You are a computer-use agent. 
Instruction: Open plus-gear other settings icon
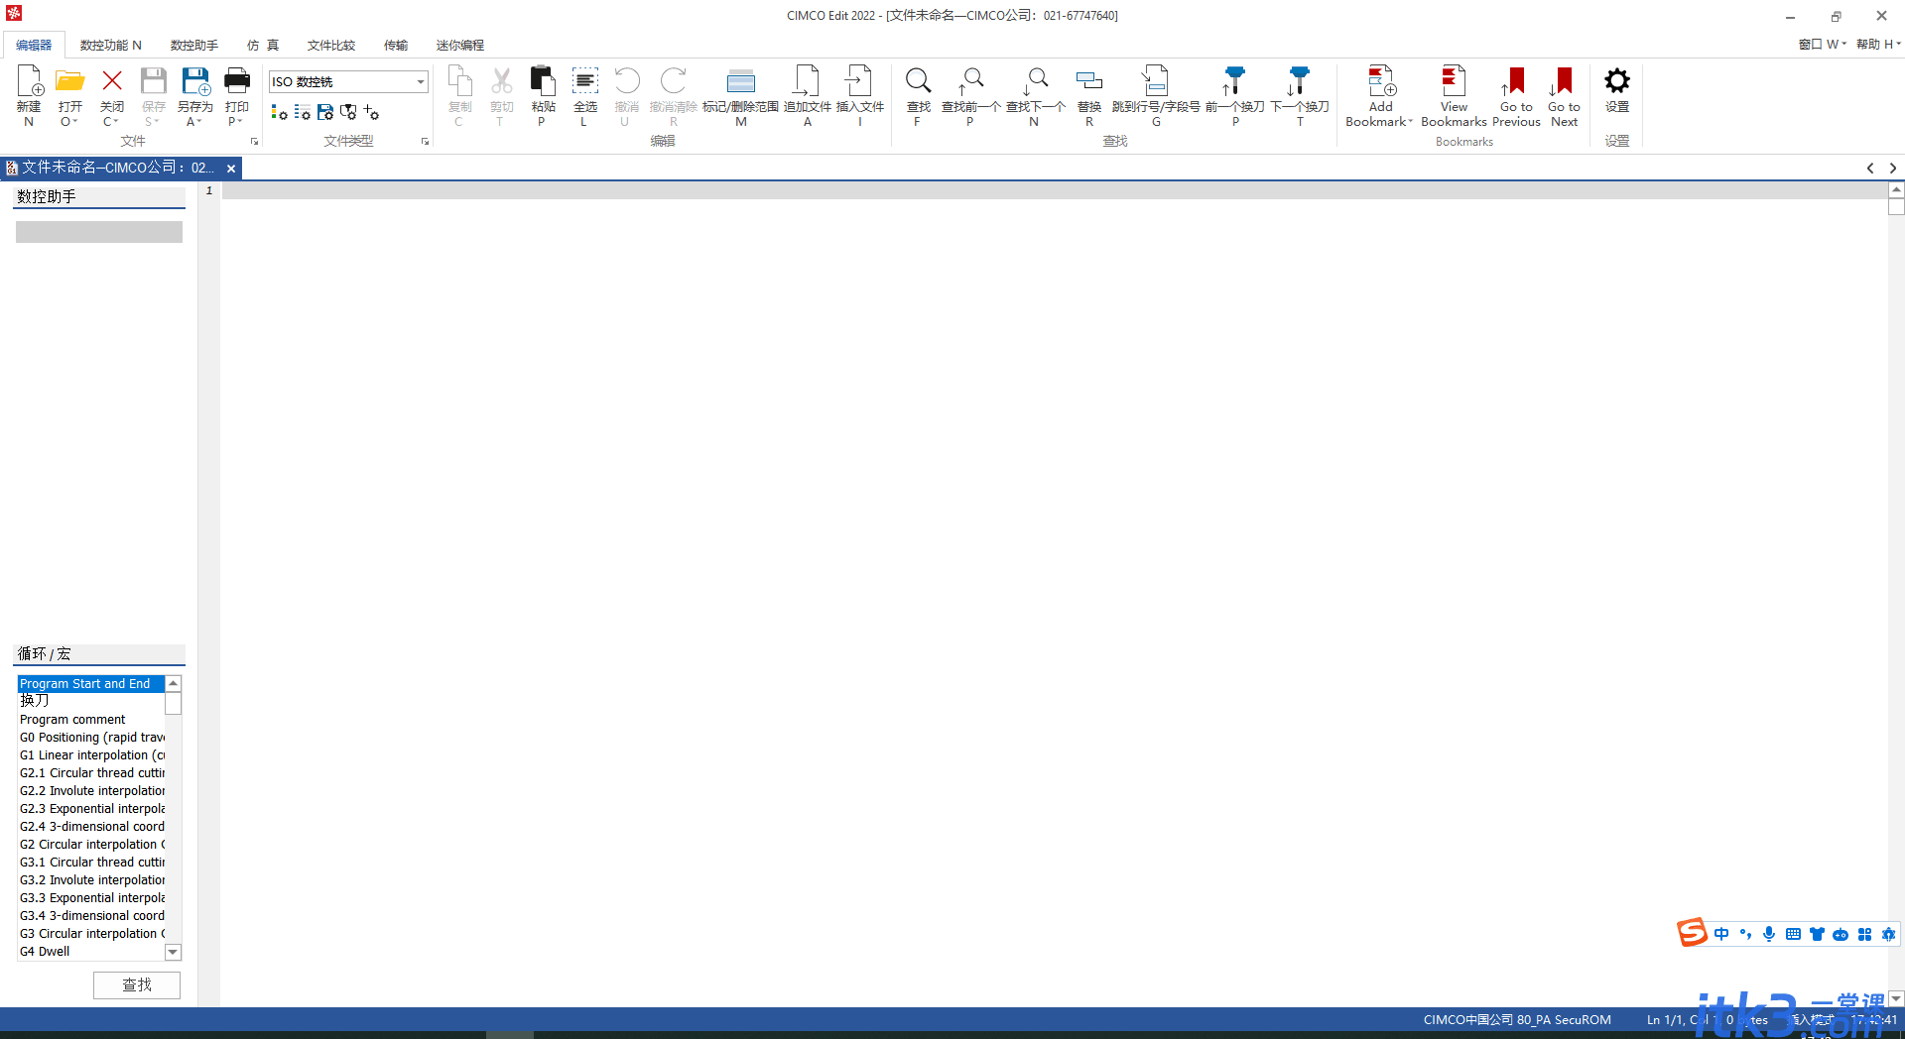tap(371, 113)
